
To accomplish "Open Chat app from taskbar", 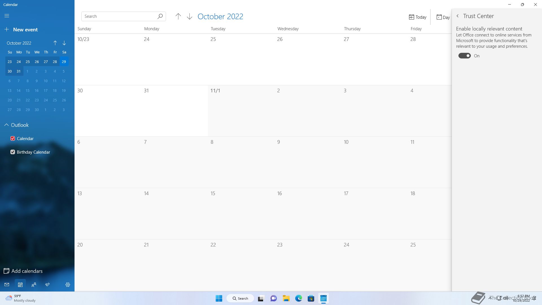I will click(274, 298).
